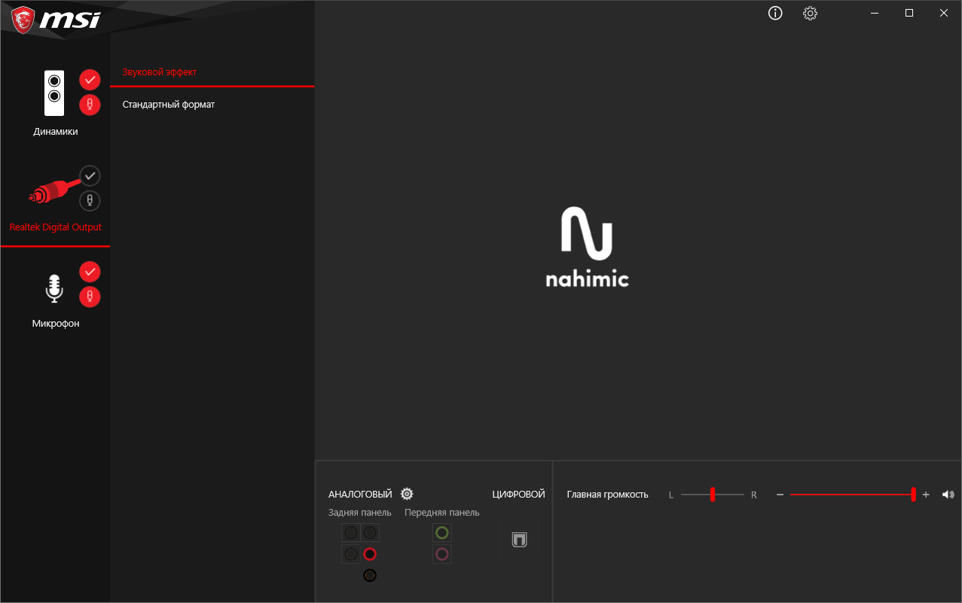Click the nahimic logo
Image resolution: width=962 pixels, height=603 pixels.
[x=587, y=247]
